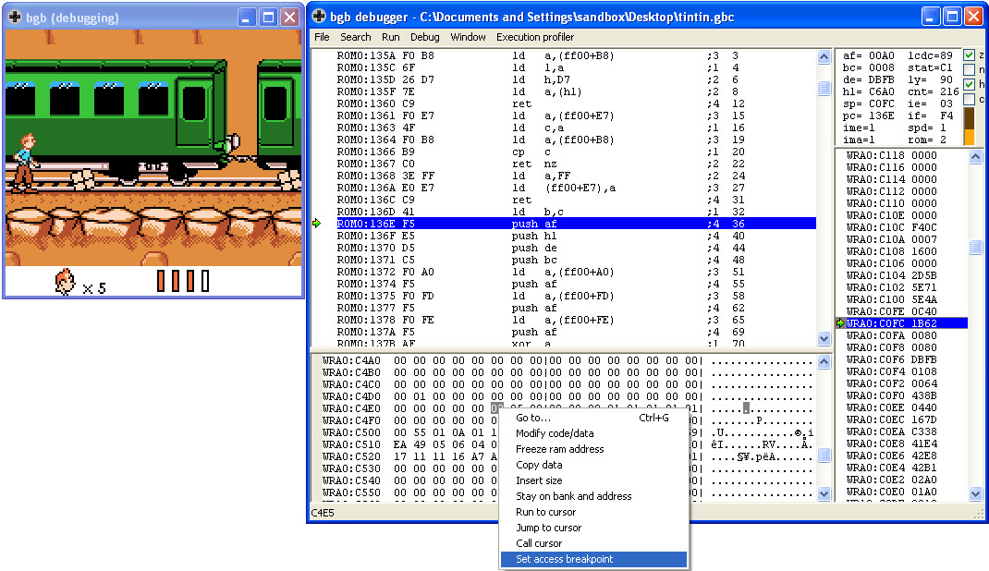Click the stack pane scrollbar thumb

coord(975,247)
